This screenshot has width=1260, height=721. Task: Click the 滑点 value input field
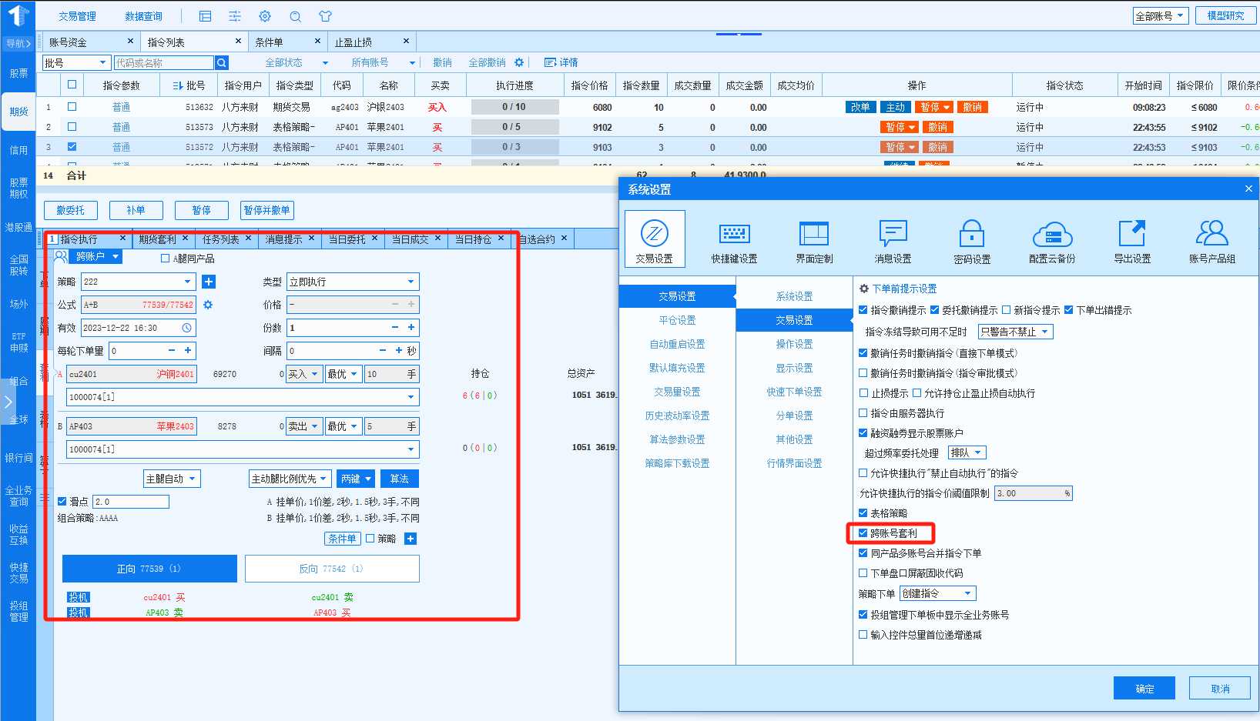coord(130,502)
